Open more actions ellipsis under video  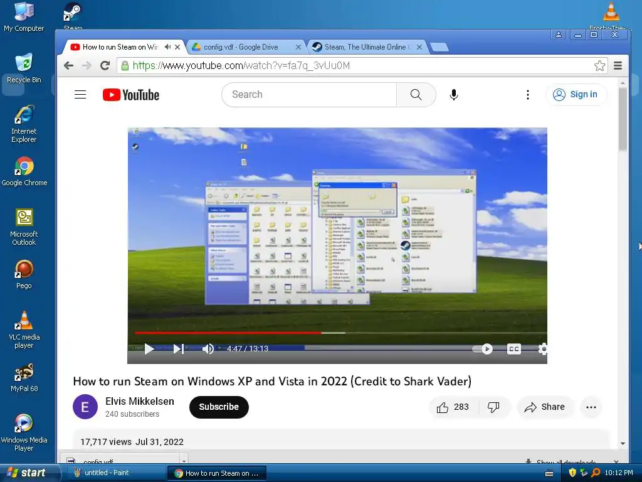591,407
